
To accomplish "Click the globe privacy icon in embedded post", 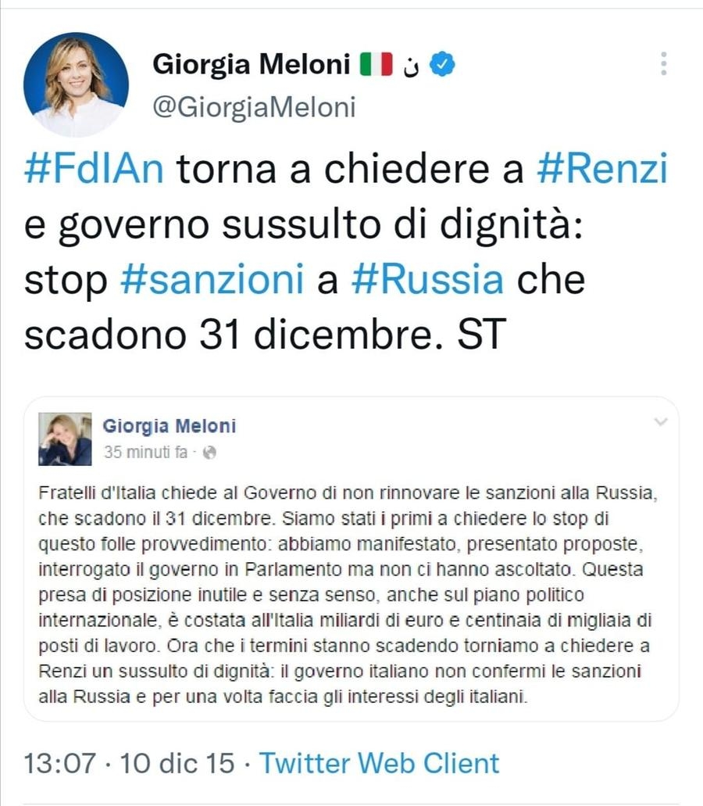I will (209, 453).
